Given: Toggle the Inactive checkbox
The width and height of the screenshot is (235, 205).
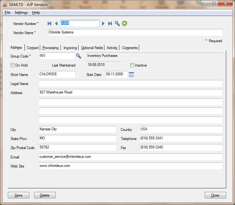Looking at the screenshot, I should click(x=132, y=65).
